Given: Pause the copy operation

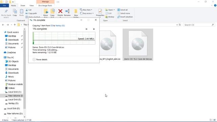Looking at the screenshot, I should pyautogui.click(x=86, y=29).
